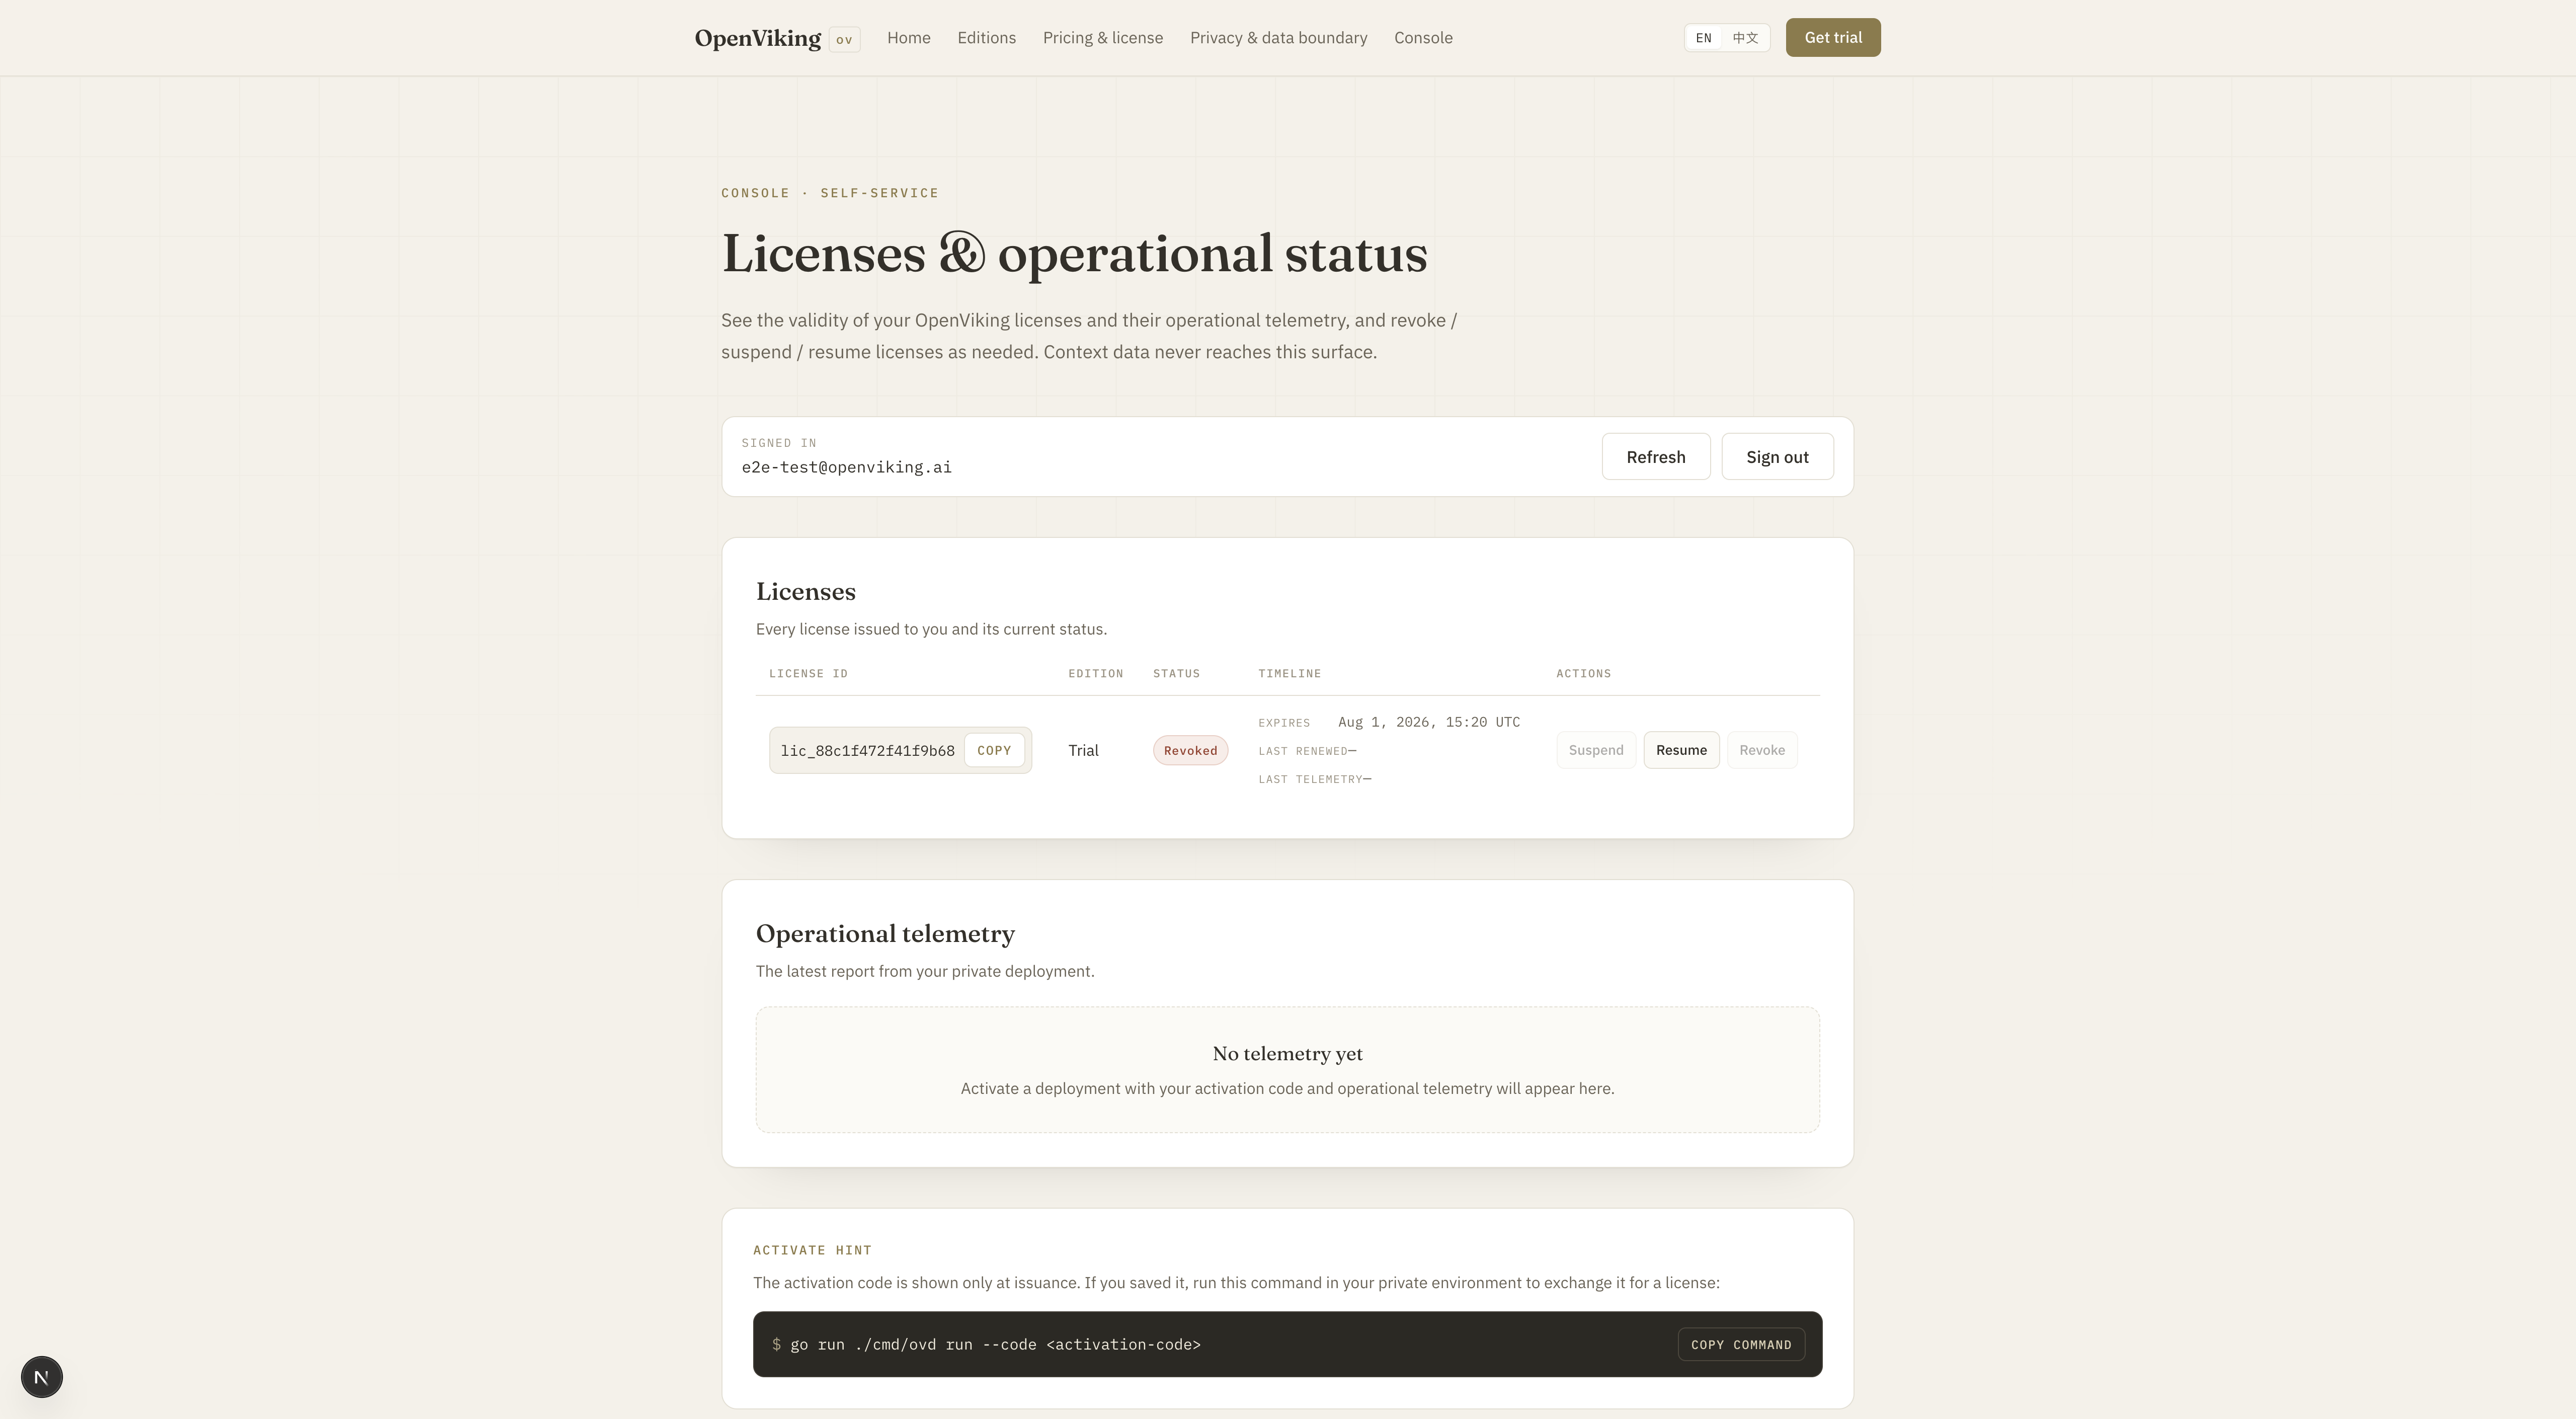
Task: Click the OpenViking logo
Action: [x=757, y=38]
